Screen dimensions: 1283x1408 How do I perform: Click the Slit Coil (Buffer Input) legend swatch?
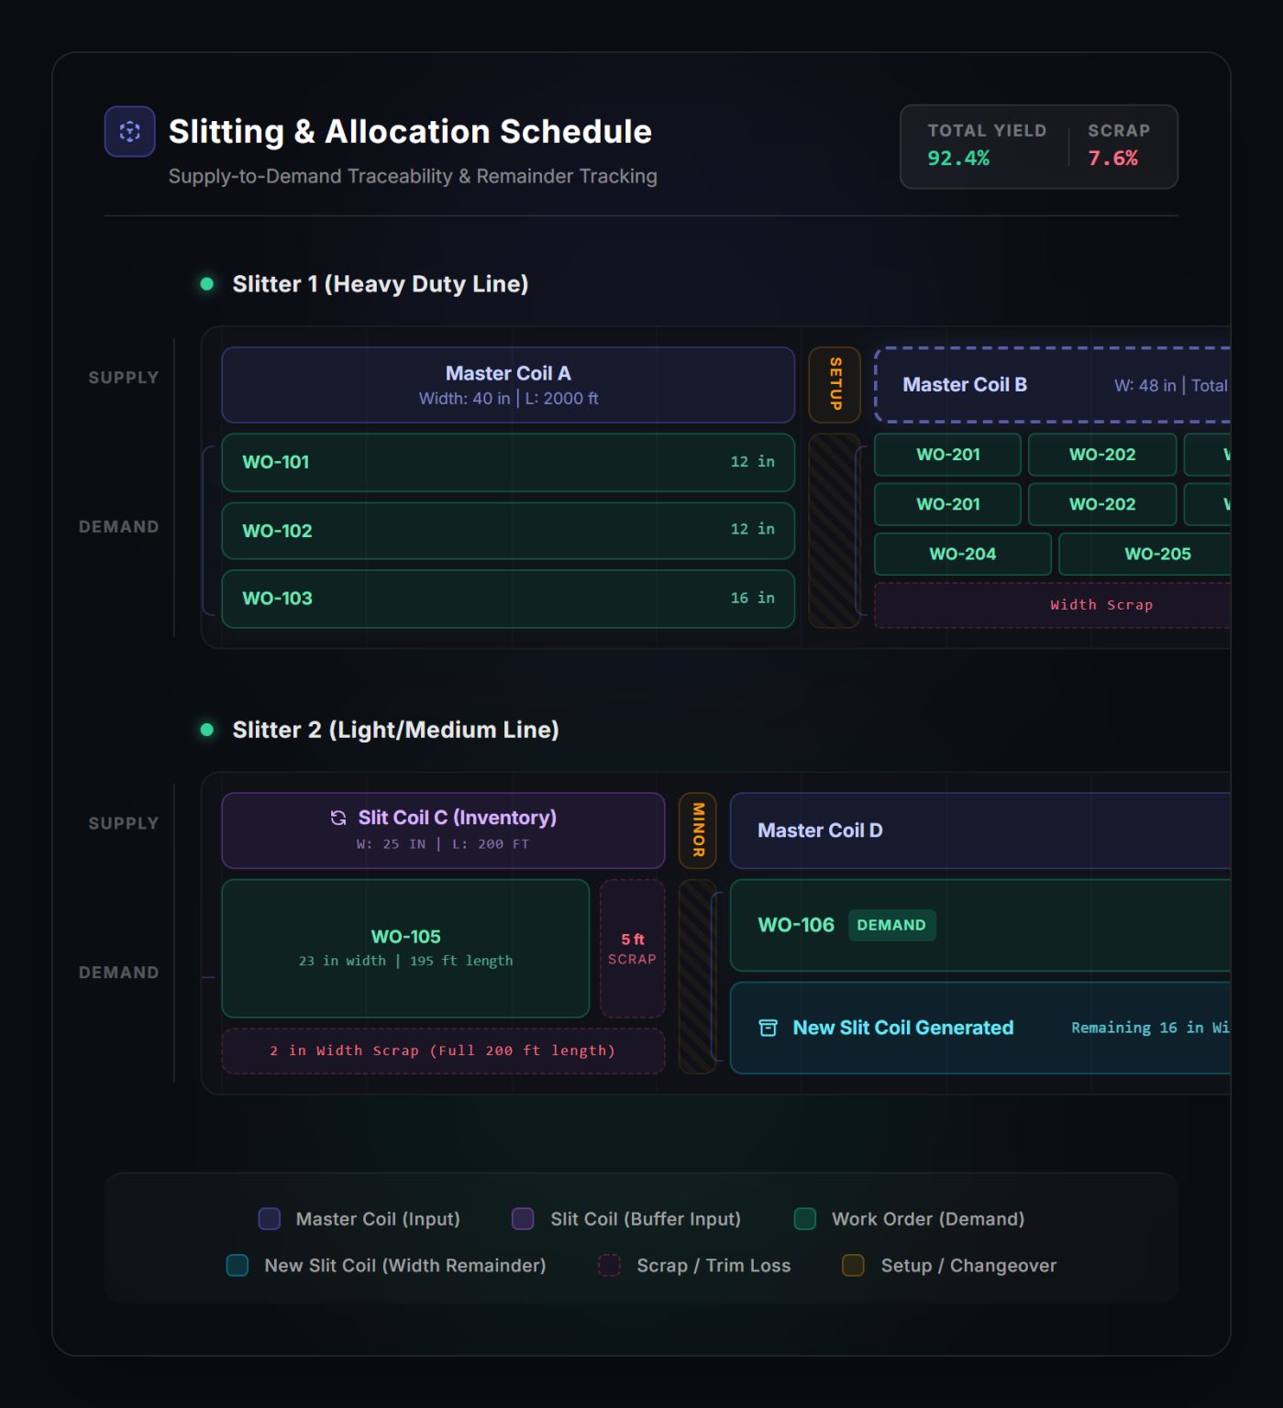523,1218
